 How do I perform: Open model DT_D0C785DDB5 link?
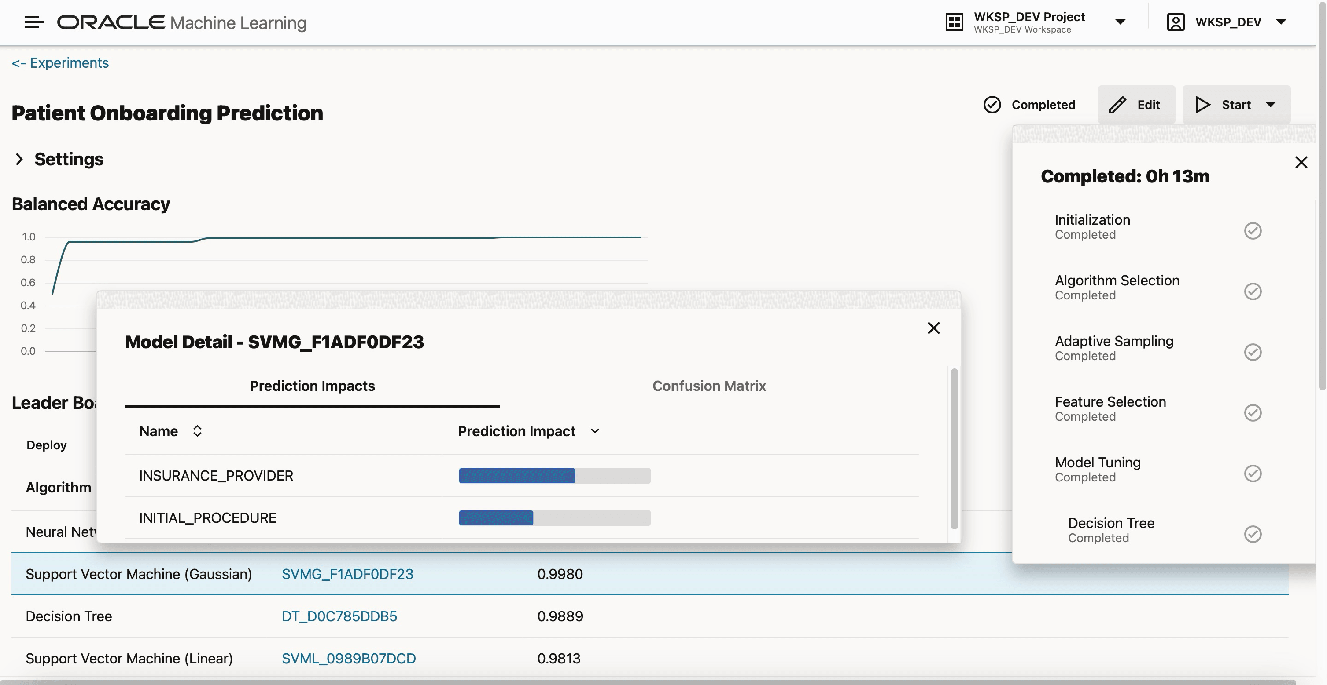click(339, 616)
